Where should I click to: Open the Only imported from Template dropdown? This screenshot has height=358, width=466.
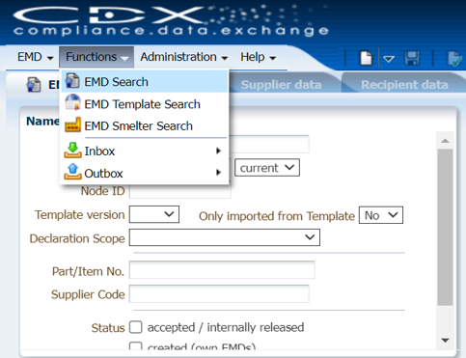[x=381, y=215]
